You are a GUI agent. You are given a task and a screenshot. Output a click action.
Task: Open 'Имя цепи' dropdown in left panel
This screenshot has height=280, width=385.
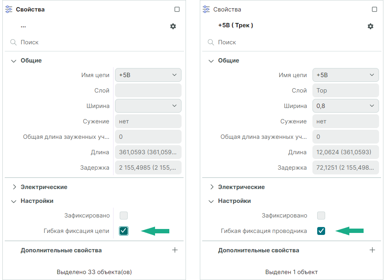point(148,75)
